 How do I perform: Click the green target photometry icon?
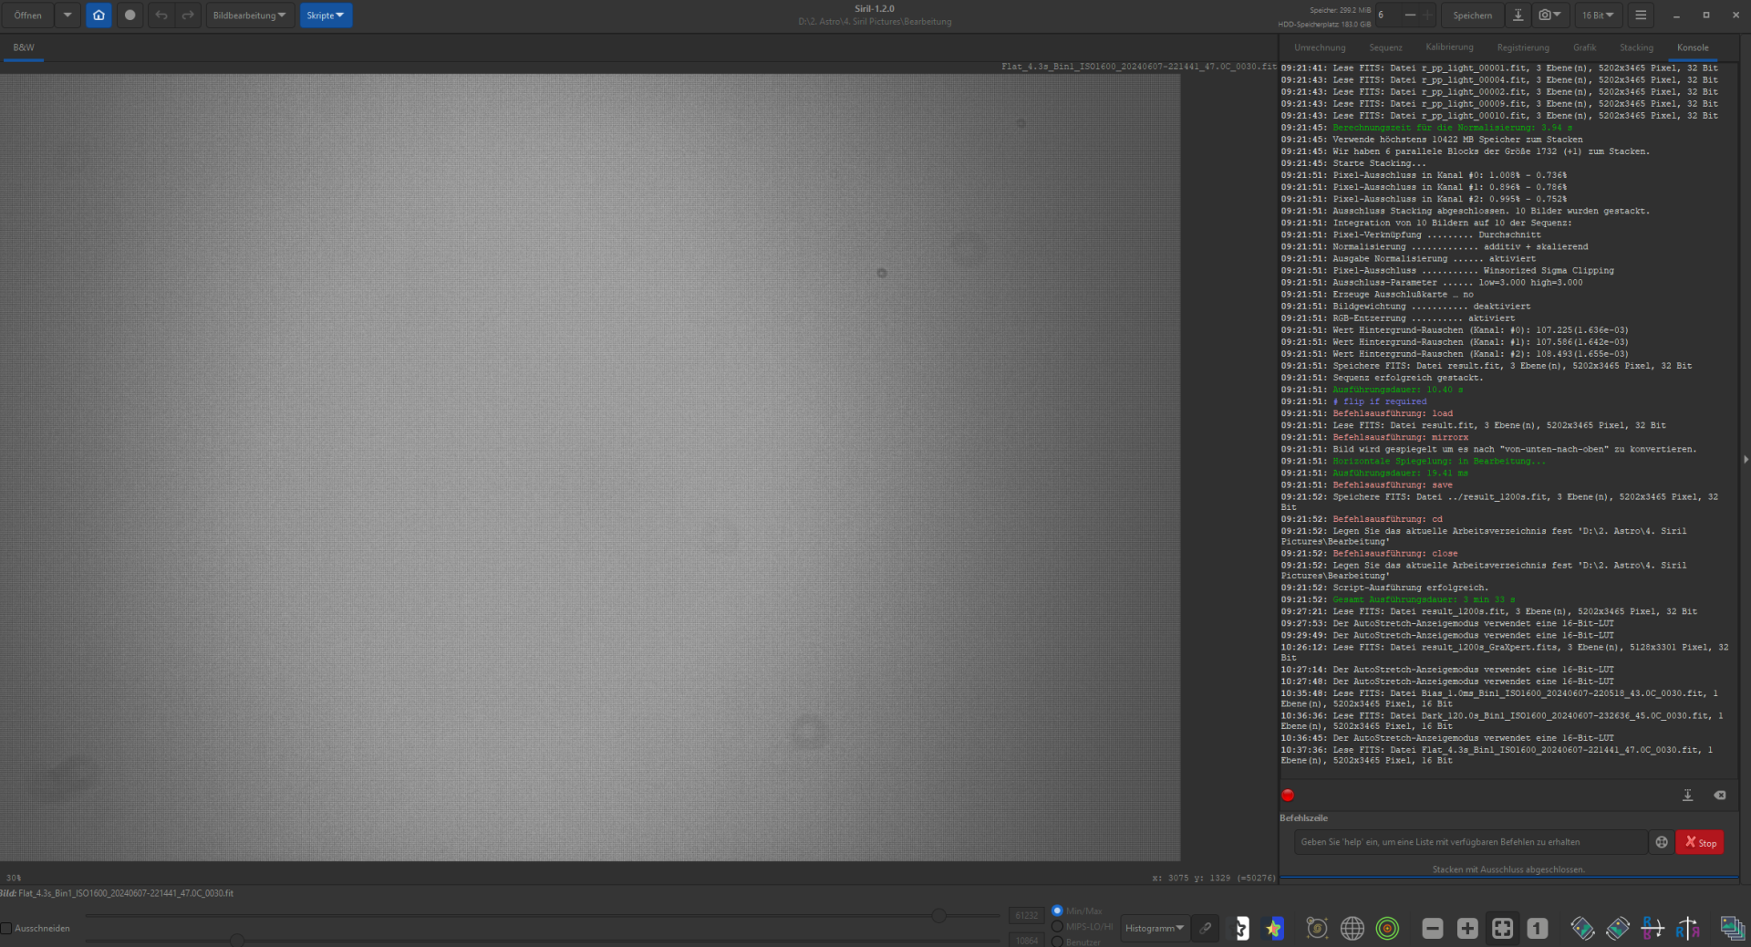pos(1387,929)
